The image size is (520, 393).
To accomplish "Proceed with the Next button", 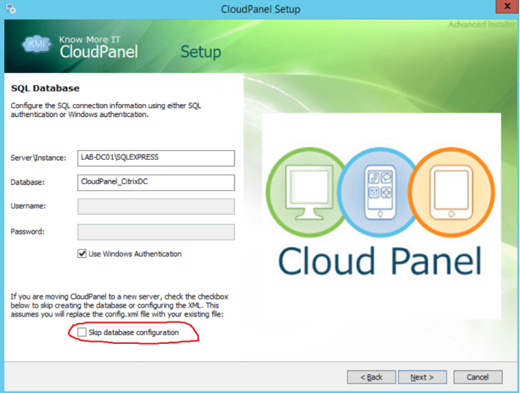I will click(x=422, y=377).
